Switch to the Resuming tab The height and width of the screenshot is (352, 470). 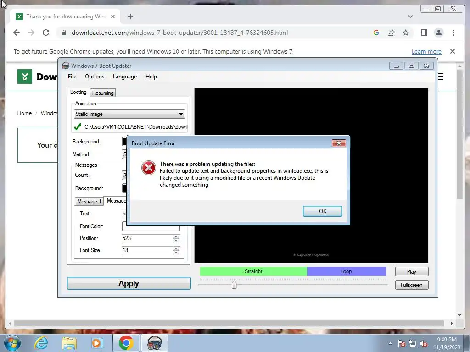tap(103, 93)
